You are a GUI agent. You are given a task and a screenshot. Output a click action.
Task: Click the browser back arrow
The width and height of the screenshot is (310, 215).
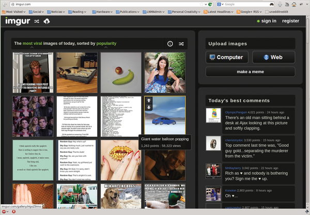point(5,4)
